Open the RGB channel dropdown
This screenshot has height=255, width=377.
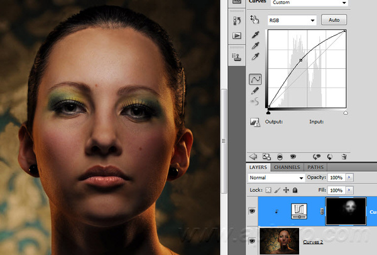[292, 20]
